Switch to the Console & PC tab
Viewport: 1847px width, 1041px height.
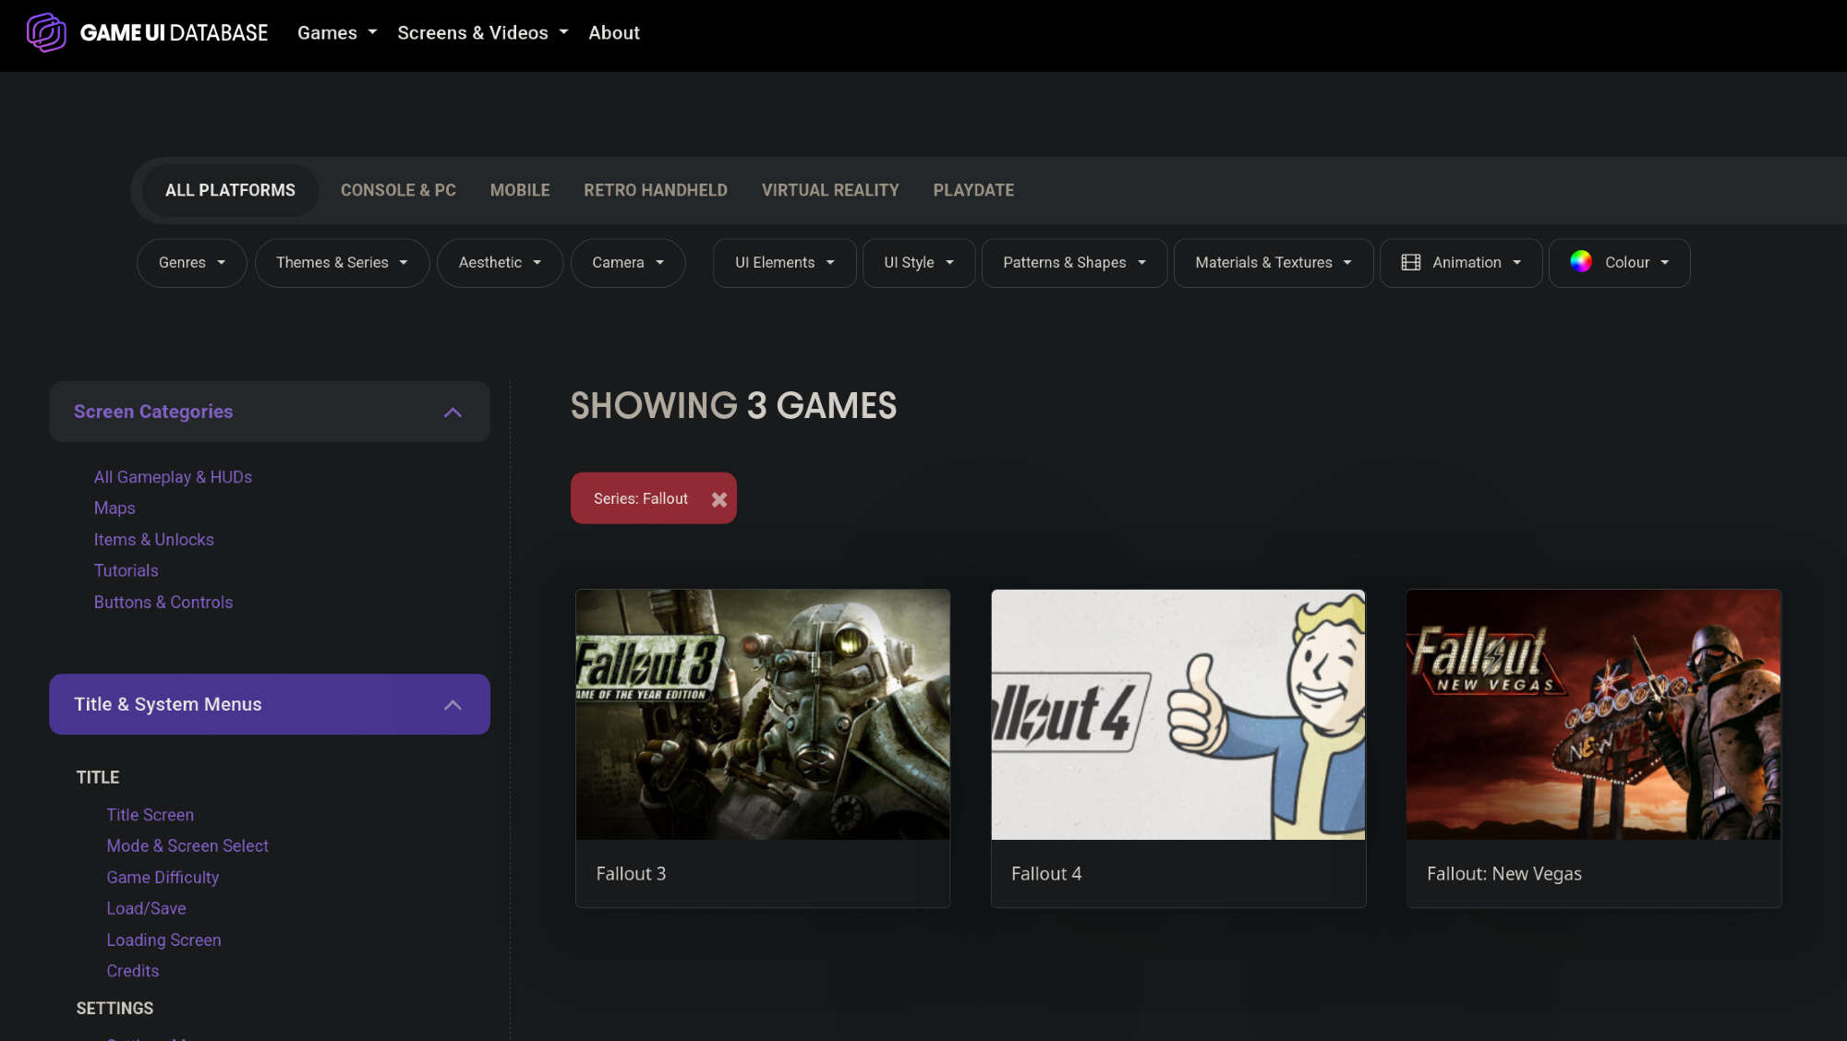click(x=398, y=190)
